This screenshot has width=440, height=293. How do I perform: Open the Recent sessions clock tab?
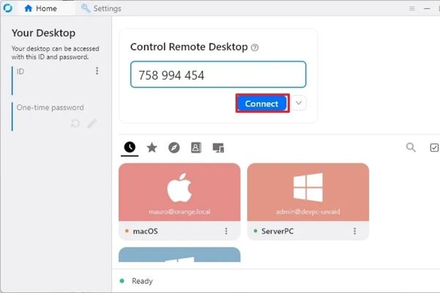tap(130, 147)
